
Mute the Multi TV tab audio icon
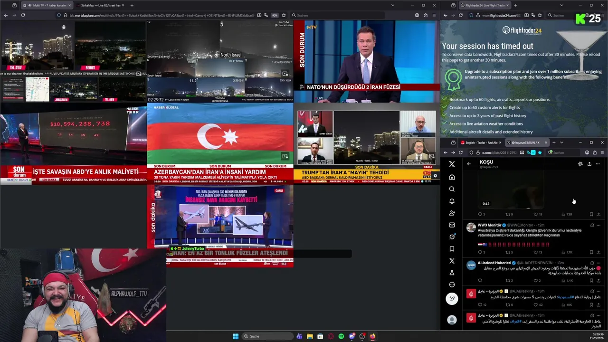pyautogui.click(x=30, y=5)
